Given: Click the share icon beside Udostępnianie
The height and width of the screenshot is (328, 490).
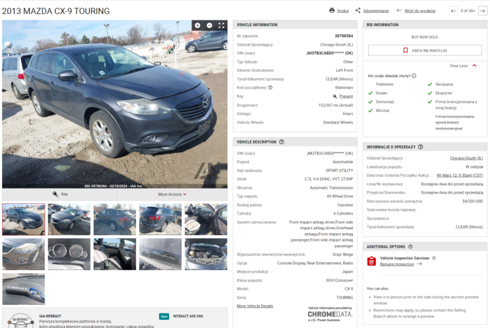Looking at the screenshot, I should tap(358, 10).
